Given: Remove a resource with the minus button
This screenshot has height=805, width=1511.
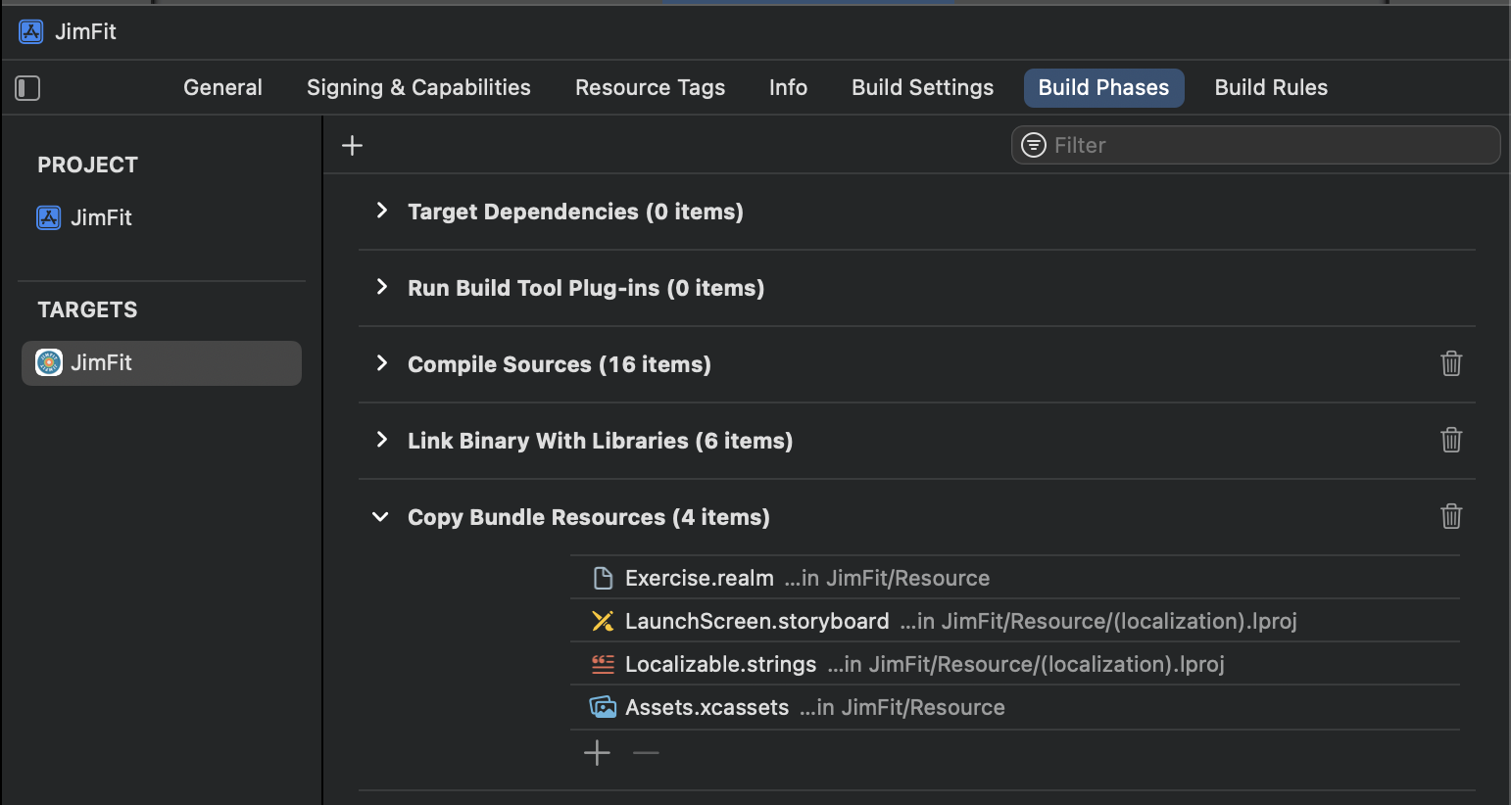Looking at the screenshot, I should pyautogui.click(x=646, y=753).
